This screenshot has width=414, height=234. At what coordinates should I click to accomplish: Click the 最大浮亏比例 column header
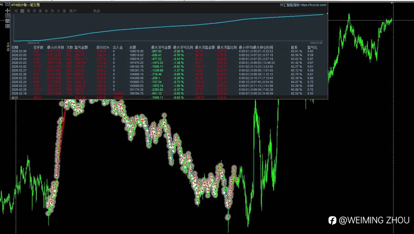pyautogui.click(x=183, y=48)
